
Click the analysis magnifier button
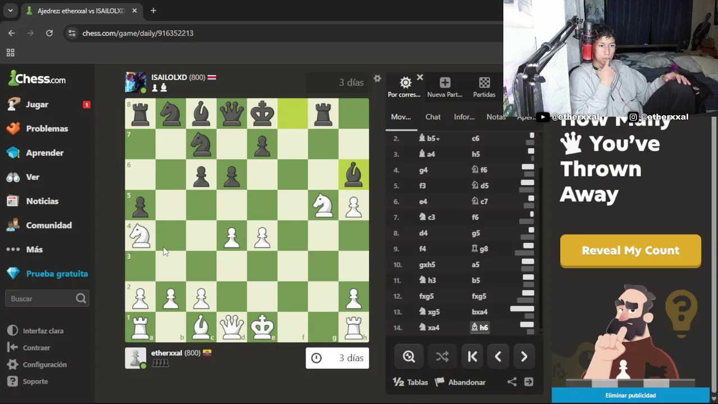tap(409, 357)
